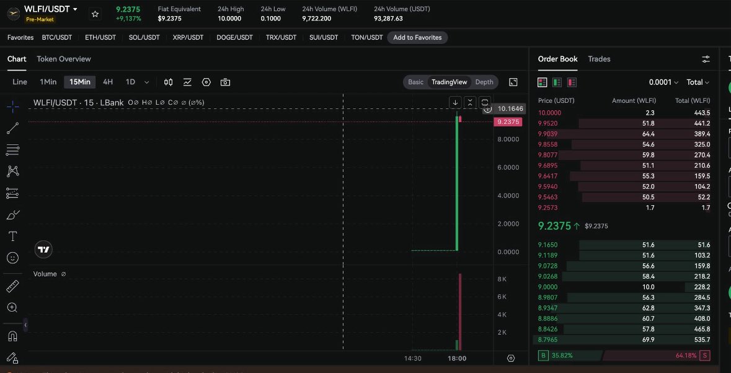731x373 pixels.
Task: Toggle the Volume indicator visibility
Action: pyautogui.click(x=63, y=274)
